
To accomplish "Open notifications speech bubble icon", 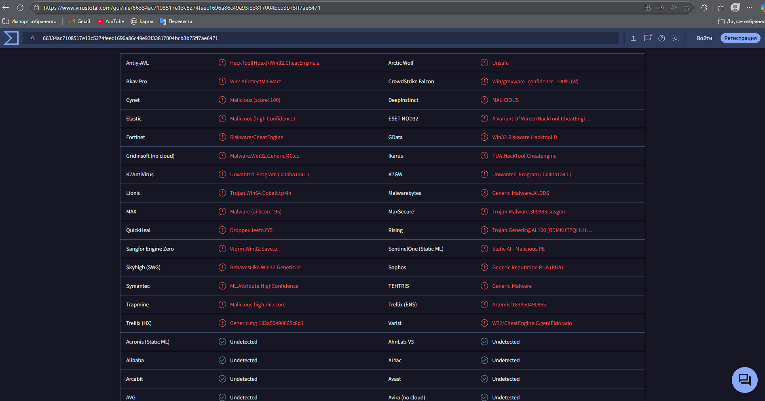I will [647, 38].
